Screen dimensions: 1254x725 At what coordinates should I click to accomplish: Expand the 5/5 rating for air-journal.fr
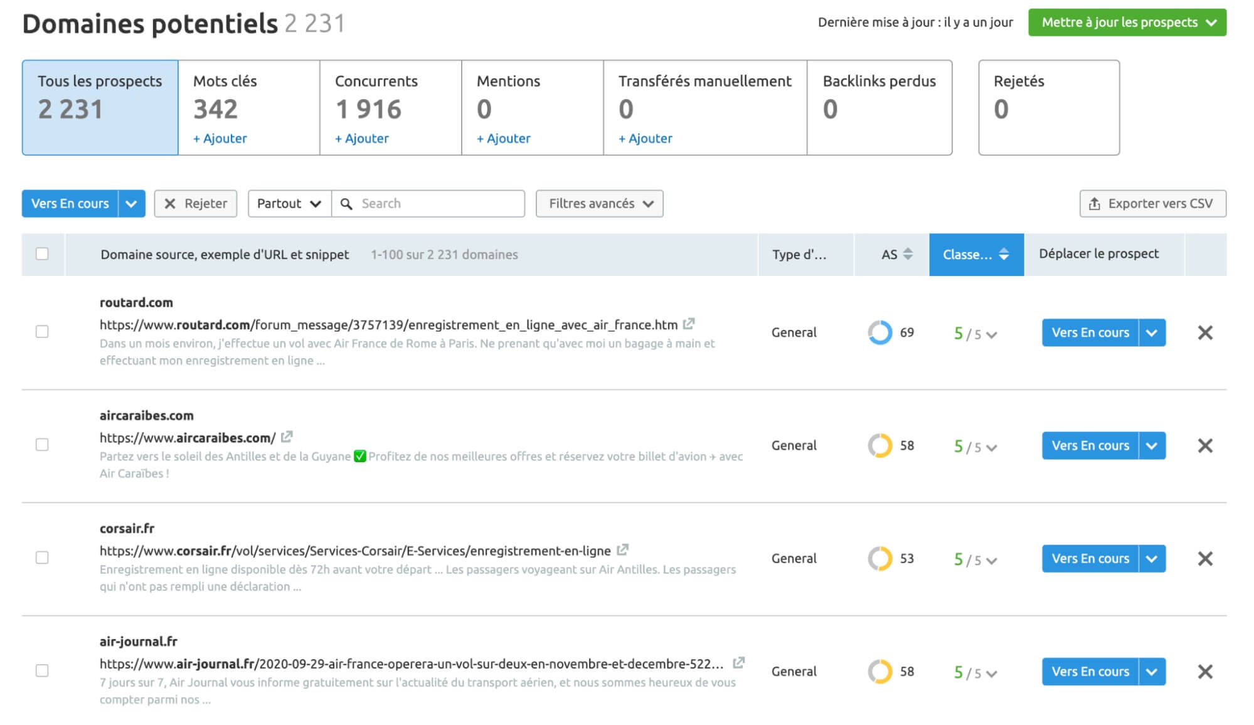(x=975, y=672)
